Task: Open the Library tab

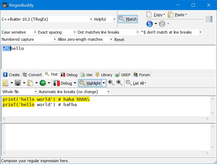Action: click(x=104, y=75)
